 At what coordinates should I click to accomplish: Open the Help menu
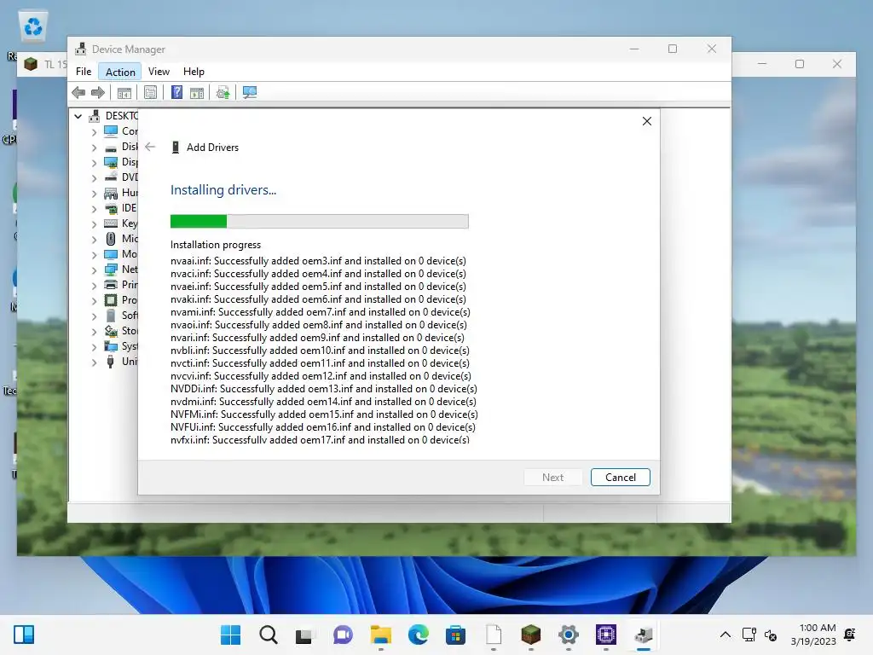[x=194, y=72]
